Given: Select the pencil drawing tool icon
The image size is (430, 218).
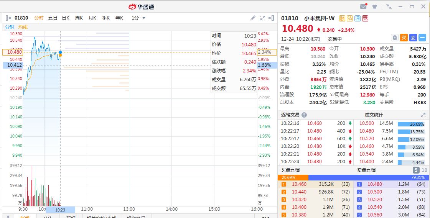Looking at the screenshot, I should point(253,18).
